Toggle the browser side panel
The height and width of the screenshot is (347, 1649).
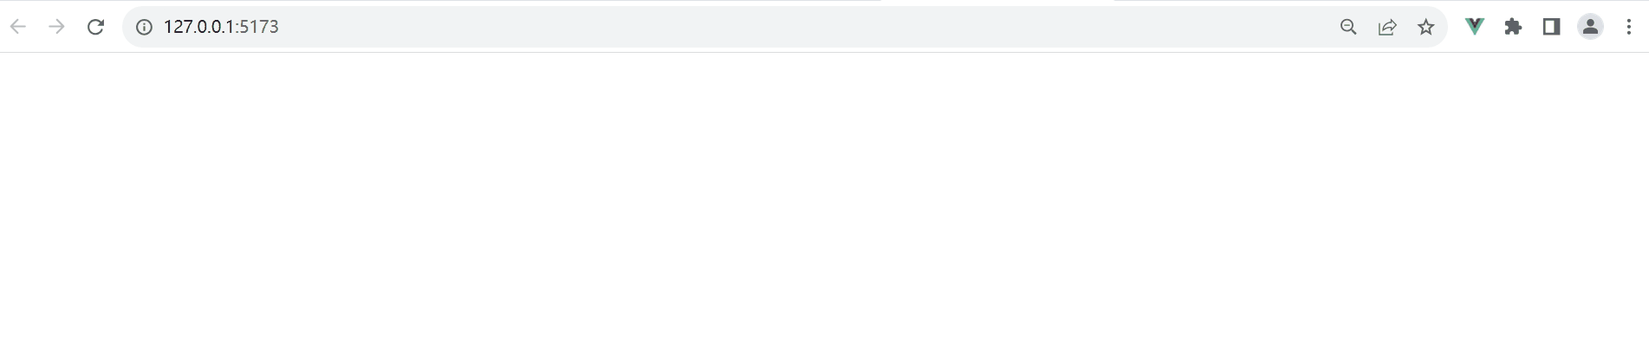click(x=1552, y=27)
